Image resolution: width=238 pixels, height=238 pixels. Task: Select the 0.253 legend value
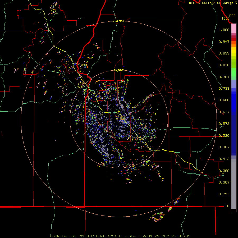[224, 194]
